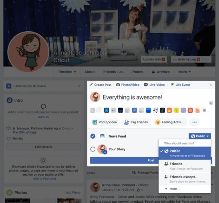Switch to the Photo/Video composer tab
This screenshot has width=219, height=203.
coord(128,85)
